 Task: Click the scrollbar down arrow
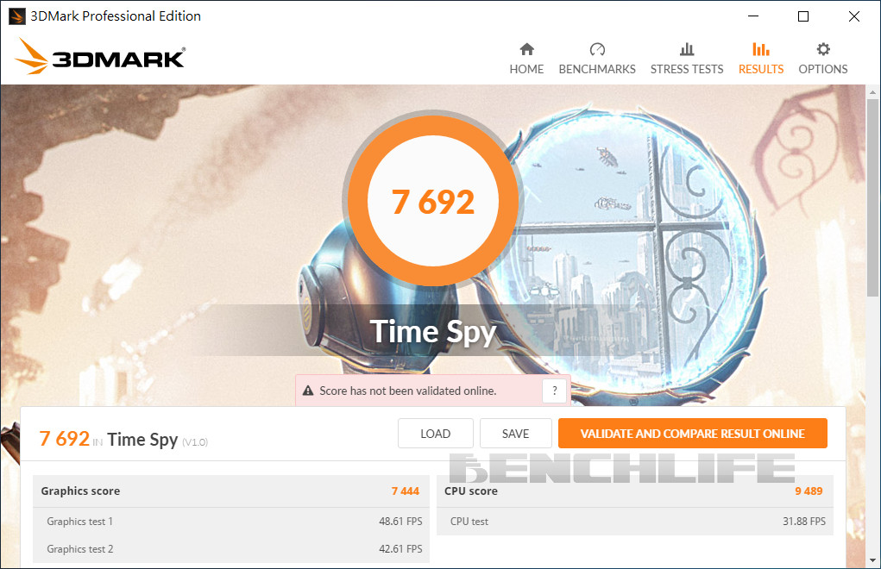pos(872,560)
